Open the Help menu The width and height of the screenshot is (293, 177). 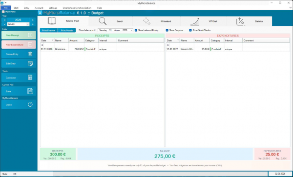pos(100,8)
